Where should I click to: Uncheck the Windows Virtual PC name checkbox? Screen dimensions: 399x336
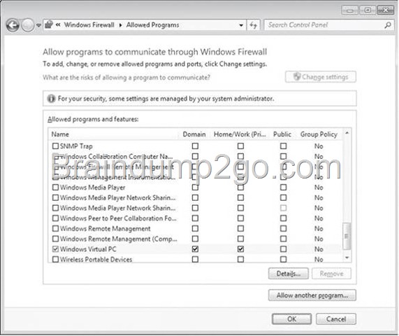point(55,248)
